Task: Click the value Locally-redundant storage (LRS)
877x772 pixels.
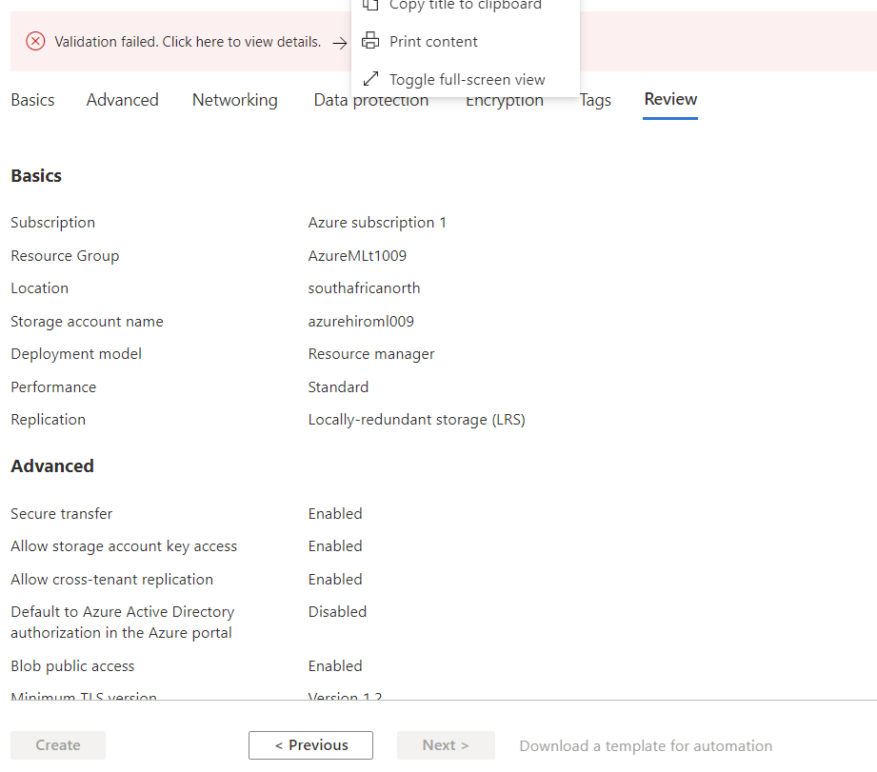Action: tap(417, 420)
